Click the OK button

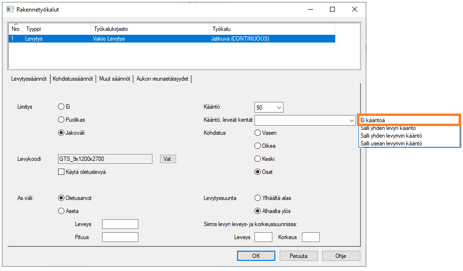coord(256,256)
